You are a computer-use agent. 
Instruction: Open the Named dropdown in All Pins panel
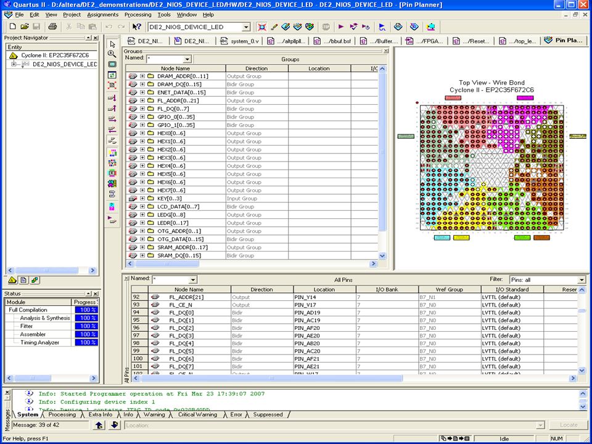pyautogui.click(x=193, y=280)
